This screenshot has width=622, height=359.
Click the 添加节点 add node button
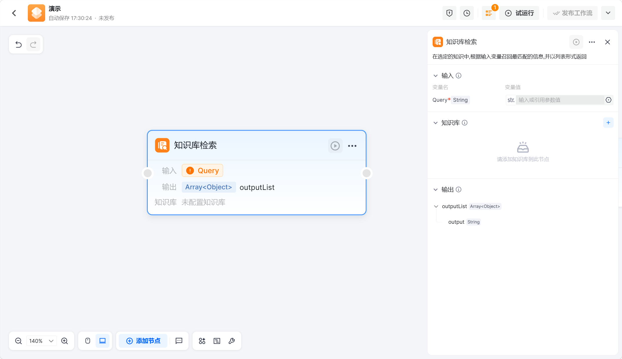click(143, 341)
